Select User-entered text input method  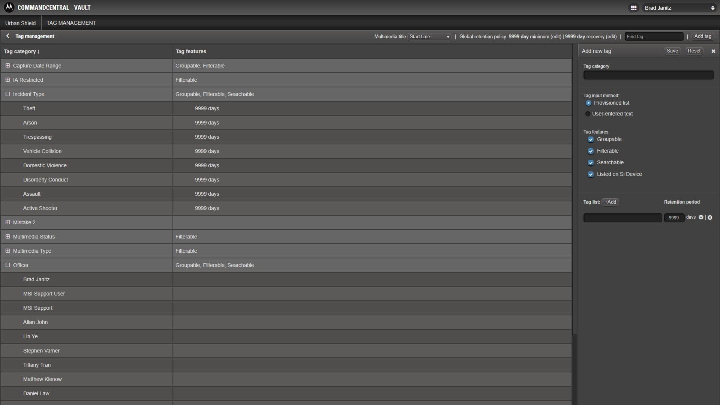pos(588,114)
